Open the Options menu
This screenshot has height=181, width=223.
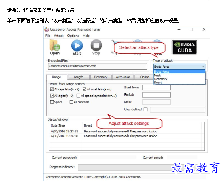[73, 36]
